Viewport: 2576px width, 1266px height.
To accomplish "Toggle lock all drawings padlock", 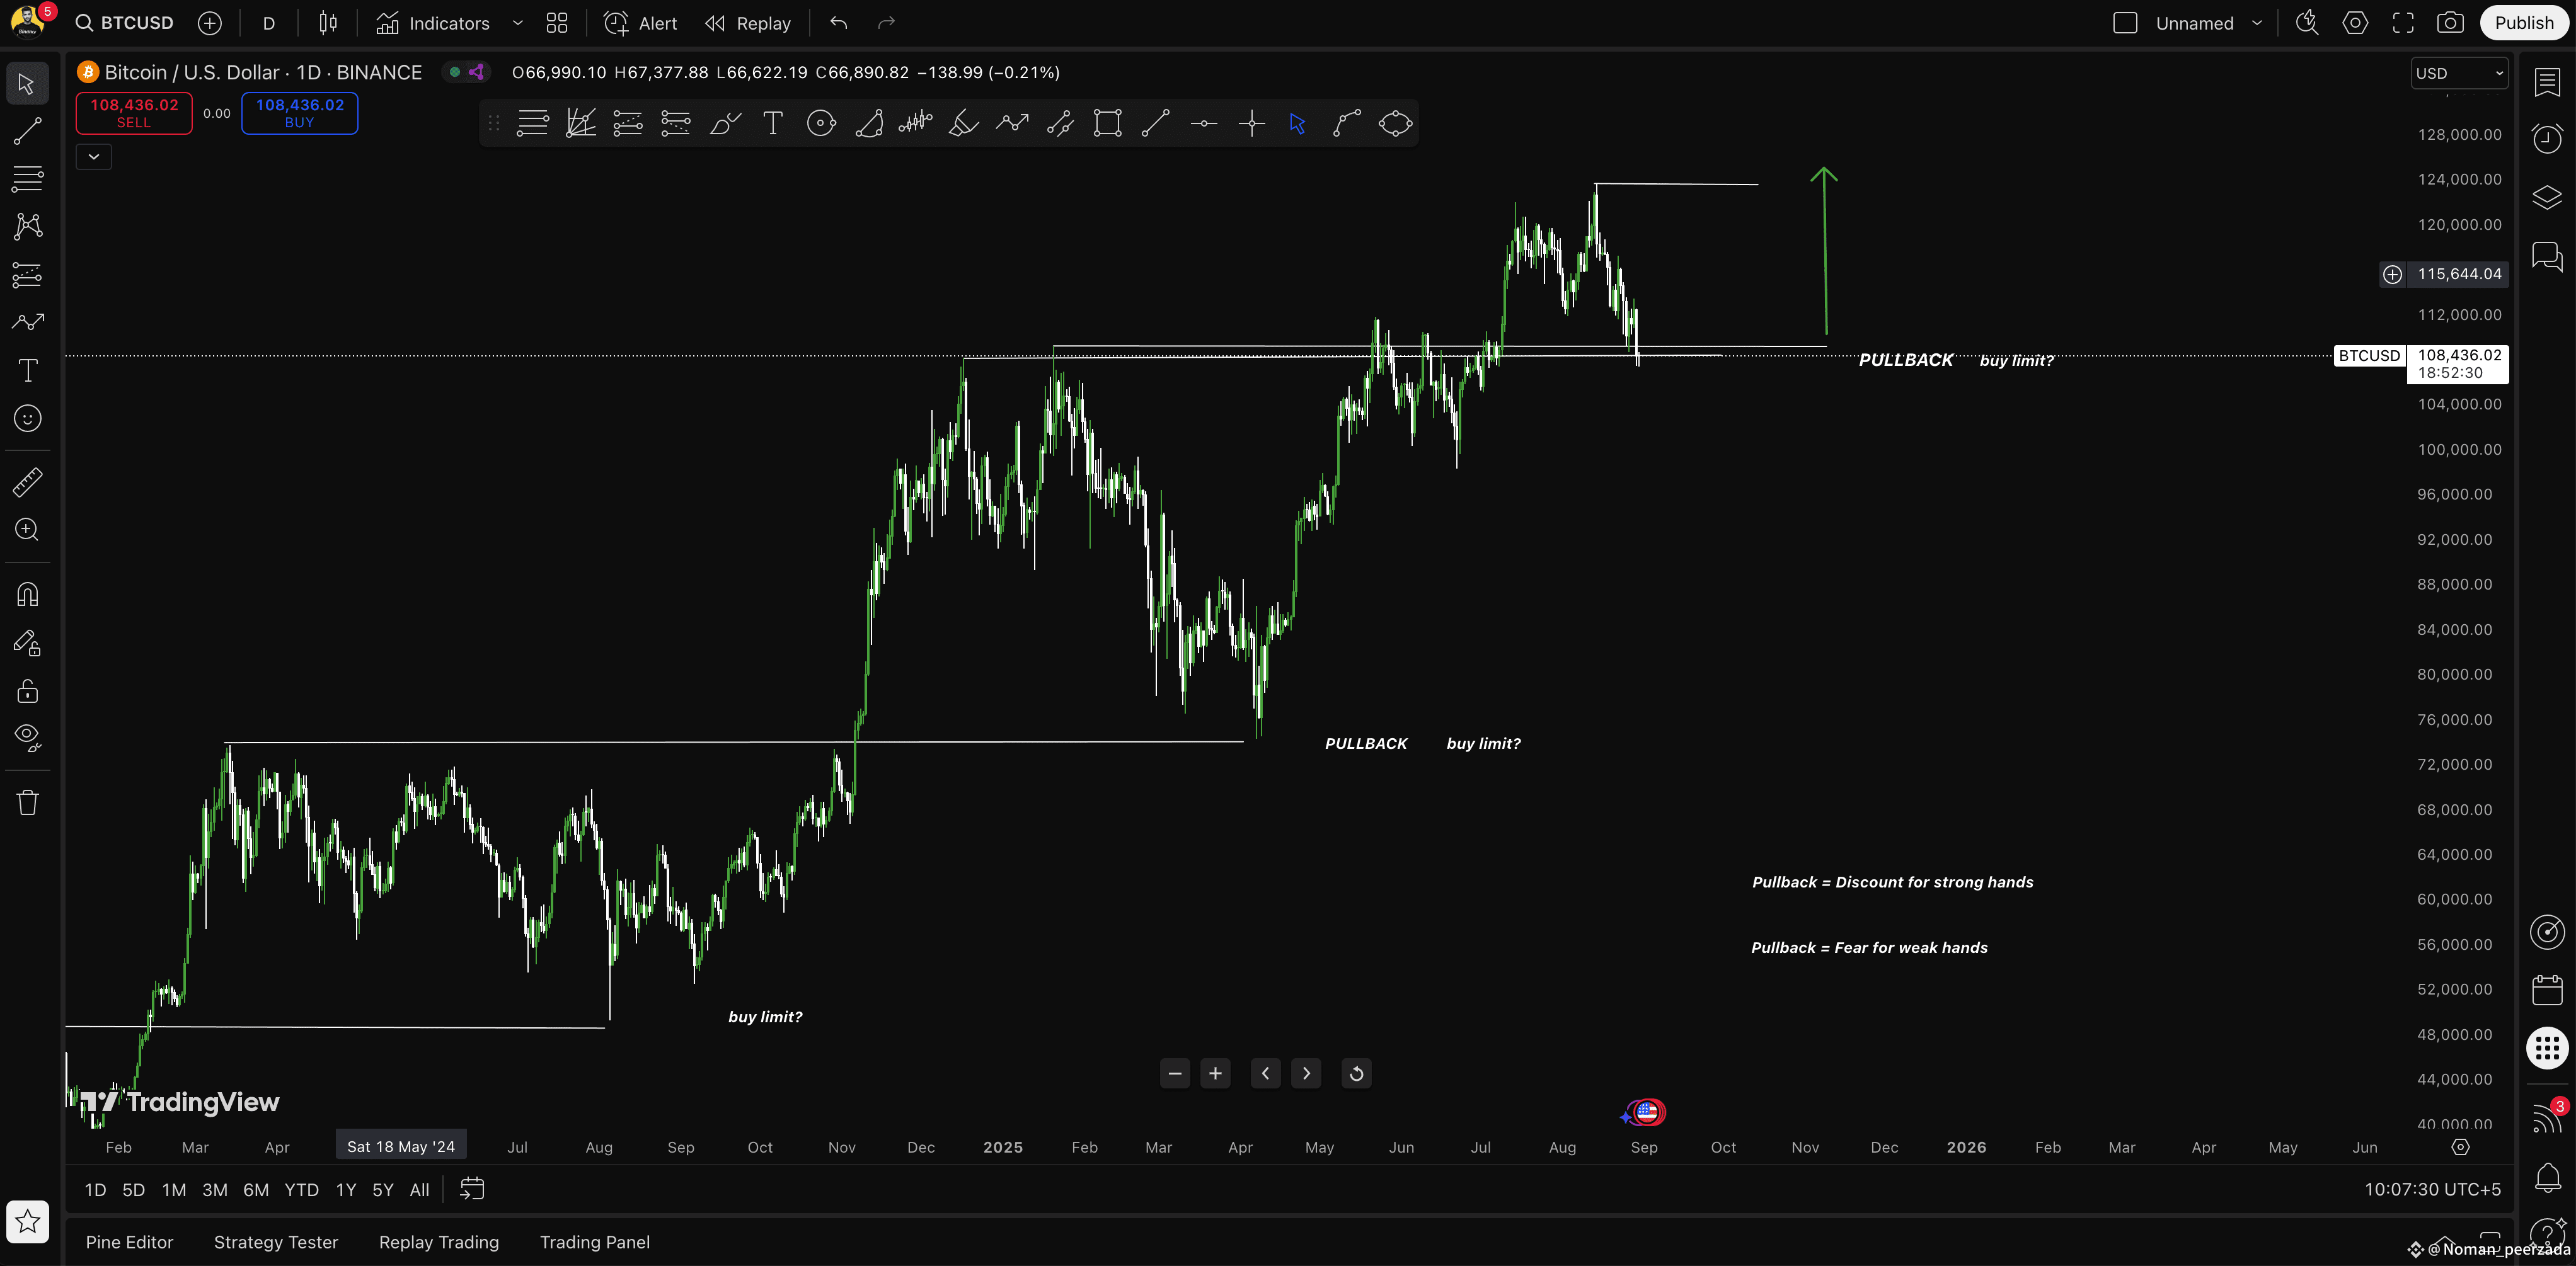I will (x=27, y=690).
